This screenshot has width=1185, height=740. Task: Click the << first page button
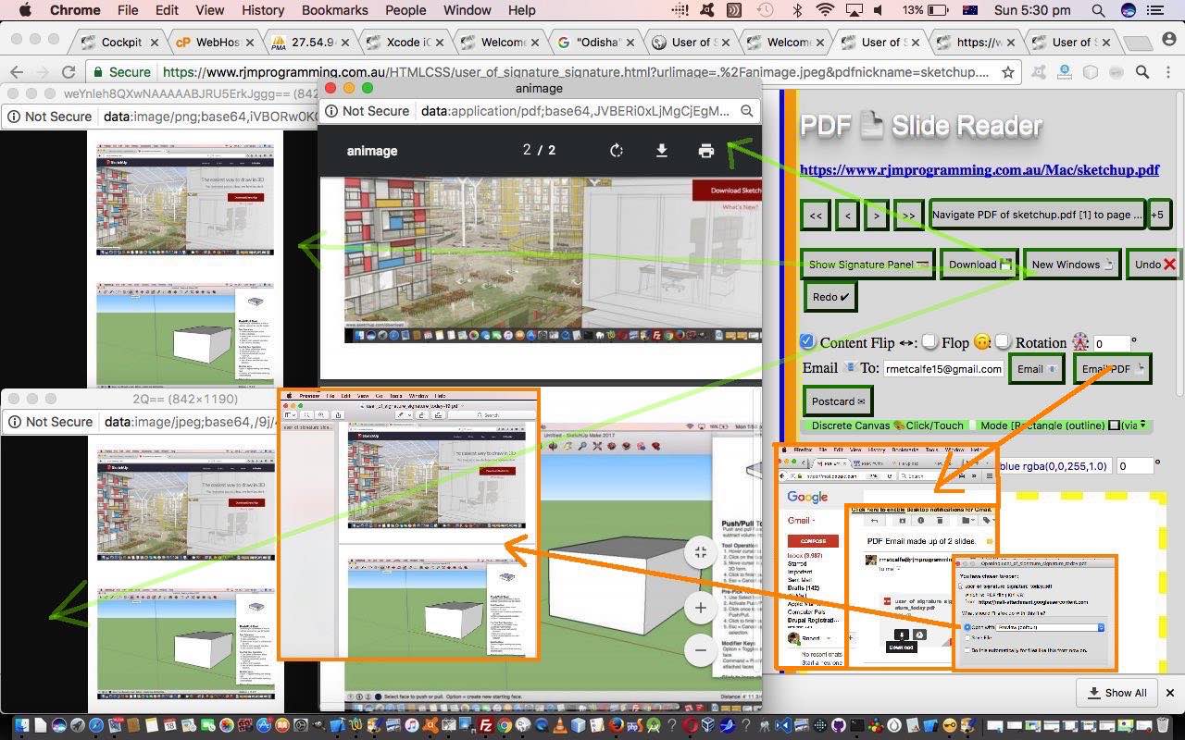click(x=815, y=215)
